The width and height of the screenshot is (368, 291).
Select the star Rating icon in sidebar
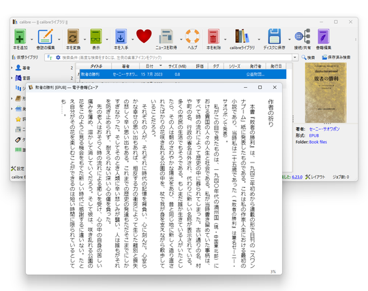coord(18,119)
